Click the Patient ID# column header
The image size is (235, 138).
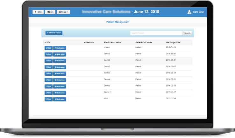[89, 42]
